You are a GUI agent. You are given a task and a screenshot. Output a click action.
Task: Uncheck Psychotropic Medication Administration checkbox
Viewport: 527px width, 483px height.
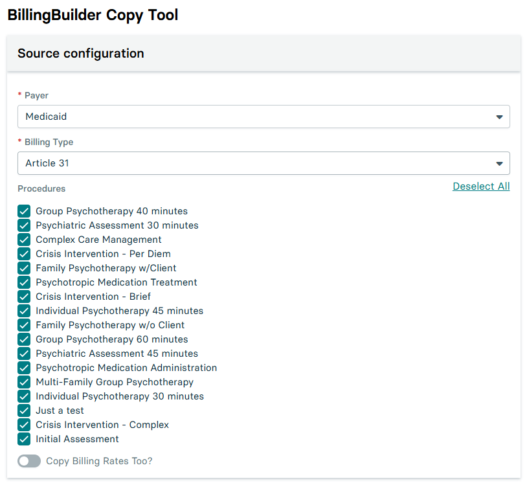[24, 368]
